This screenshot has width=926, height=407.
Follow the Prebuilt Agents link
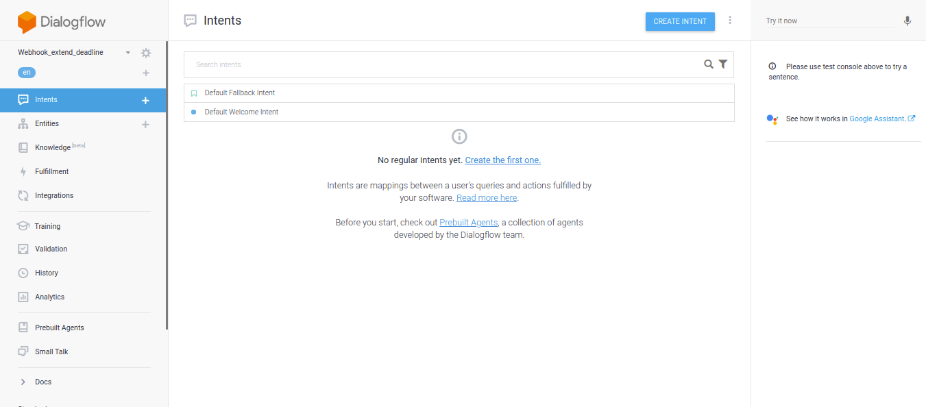coord(468,223)
